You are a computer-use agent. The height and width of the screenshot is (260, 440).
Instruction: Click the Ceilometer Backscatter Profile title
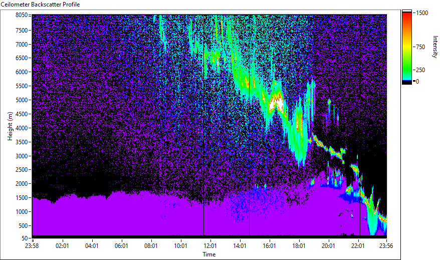(40, 5)
